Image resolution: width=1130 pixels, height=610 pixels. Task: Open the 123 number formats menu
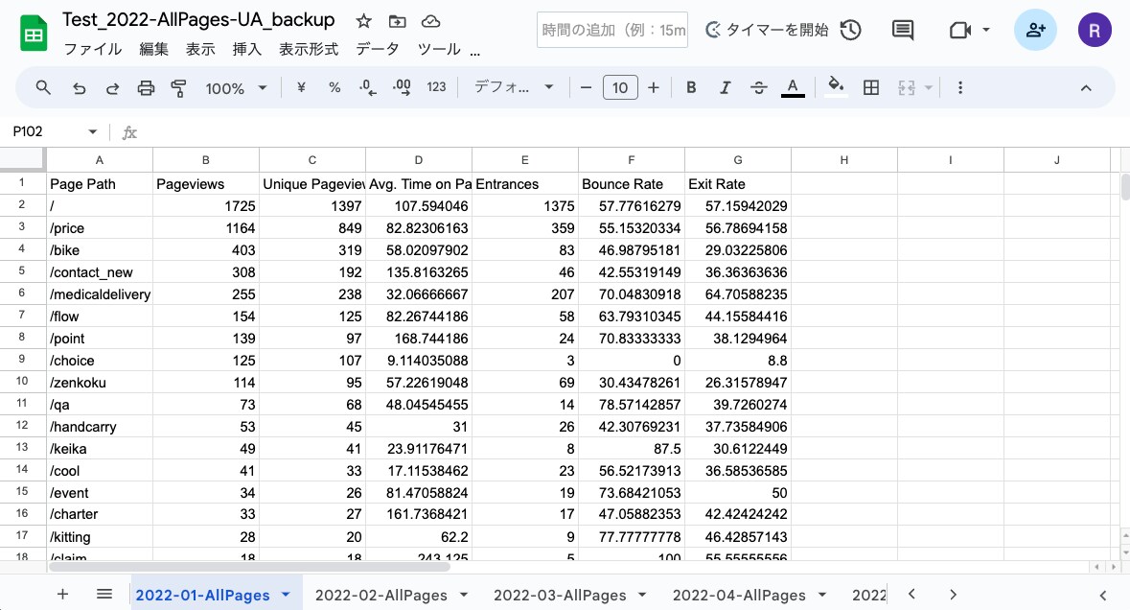click(436, 87)
